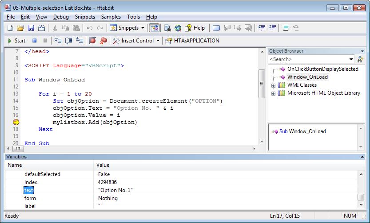Select the defaultSelected variable row
370x223 pixels.
click(181, 174)
